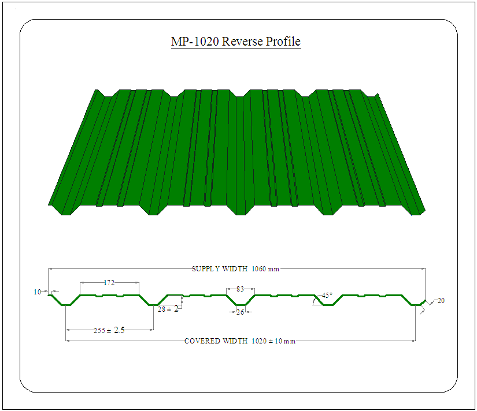This screenshot has height=411, width=477.
Task: Click the "SUPPLY WIDTH 1060 mm" label
Action: (236, 268)
